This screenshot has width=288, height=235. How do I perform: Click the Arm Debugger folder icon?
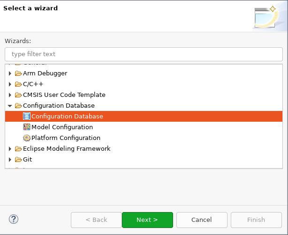coord(18,73)
